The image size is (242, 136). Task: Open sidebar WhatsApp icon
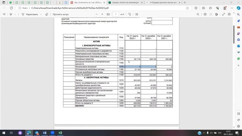[x=239, y=59]
